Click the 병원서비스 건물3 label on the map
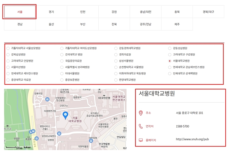This screenshot has height=152, width=228. point(45,128)
